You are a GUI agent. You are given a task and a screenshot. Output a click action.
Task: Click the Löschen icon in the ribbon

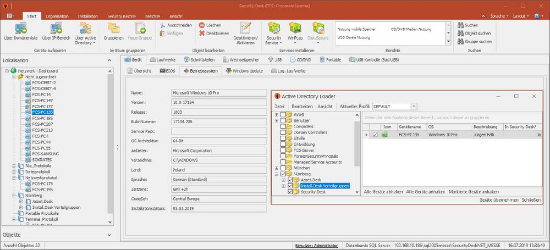(x=202, y=25)
